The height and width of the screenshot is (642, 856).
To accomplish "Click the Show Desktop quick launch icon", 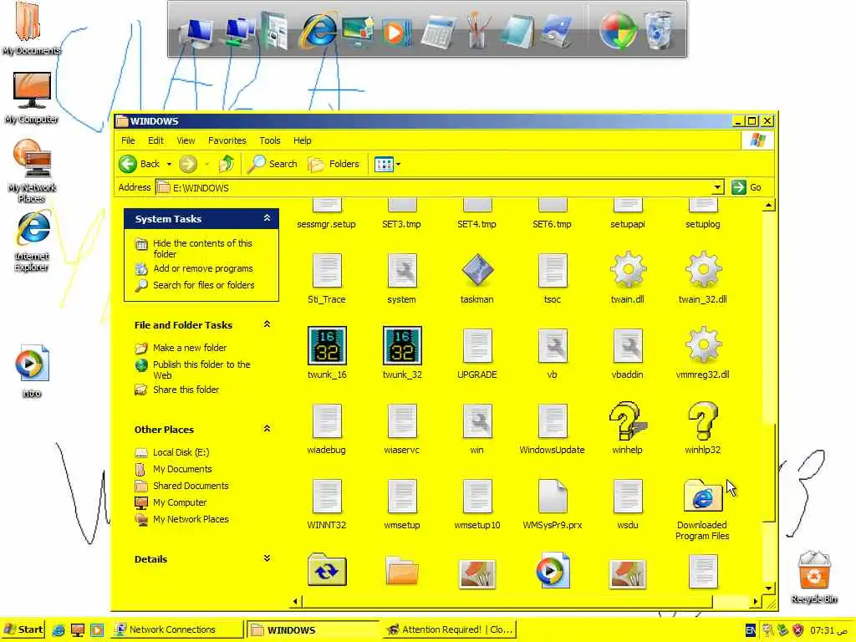I will [x=78, y=630].
